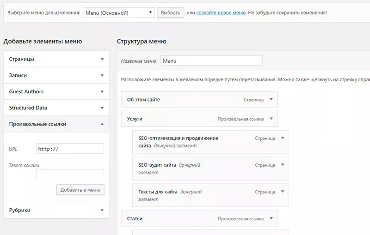Click the Выбрать button

click(x=170, y=13)
